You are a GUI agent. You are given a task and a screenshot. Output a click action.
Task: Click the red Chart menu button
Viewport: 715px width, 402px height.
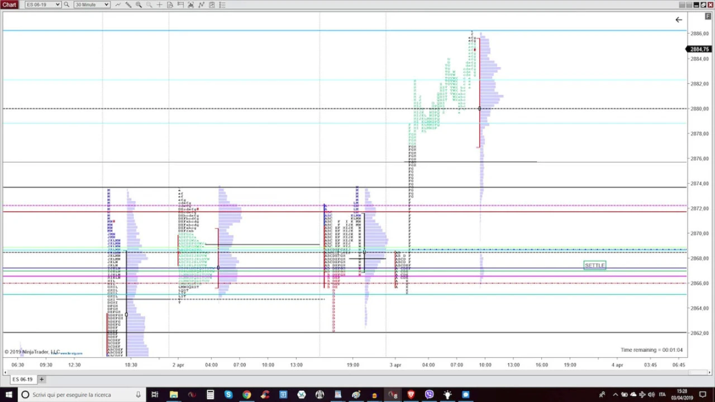(9, 4)
